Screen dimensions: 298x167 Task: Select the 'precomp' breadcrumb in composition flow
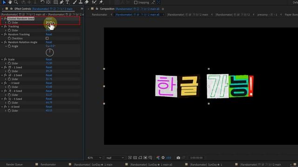267,14
